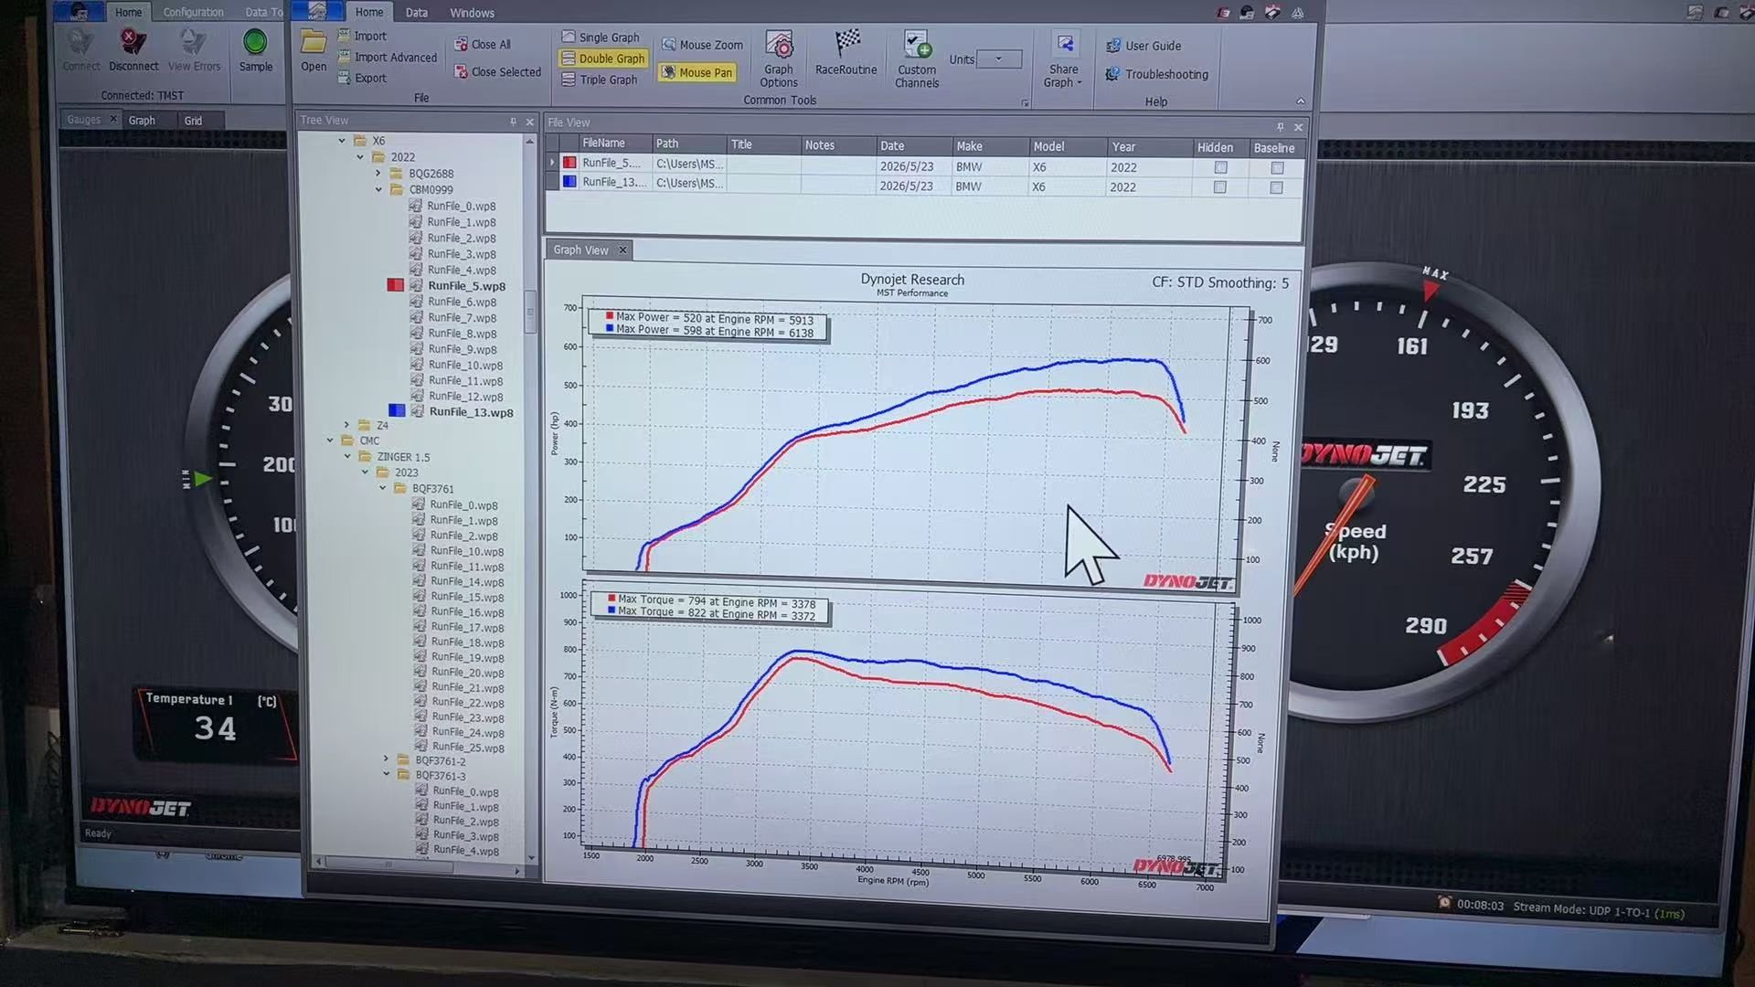Enable Mouse Zoom mode
This screenshot has height=987, width=1755.
pyautogui.click(x=702, y=45)
